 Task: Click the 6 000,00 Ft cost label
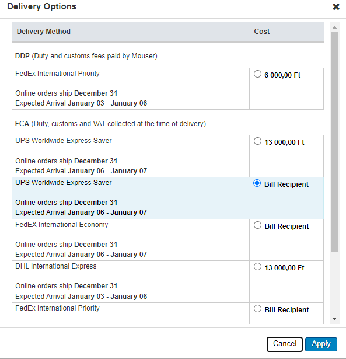pos(282,75)
